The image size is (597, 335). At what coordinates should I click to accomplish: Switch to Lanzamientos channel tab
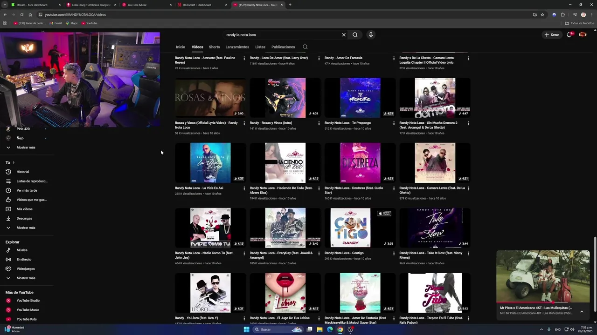[237, 47]
